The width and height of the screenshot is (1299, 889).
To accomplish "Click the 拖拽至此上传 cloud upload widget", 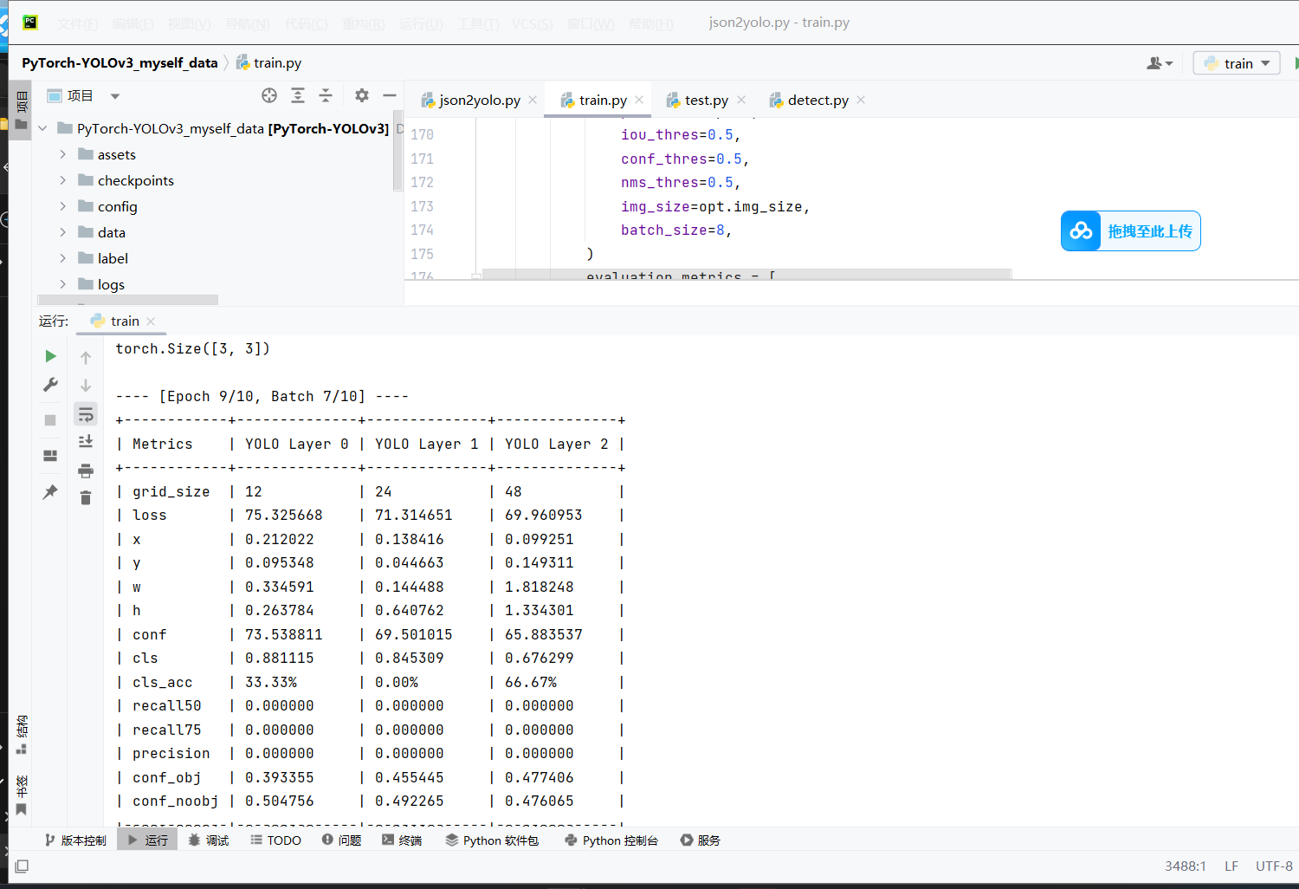I will tap(1130, 231).
